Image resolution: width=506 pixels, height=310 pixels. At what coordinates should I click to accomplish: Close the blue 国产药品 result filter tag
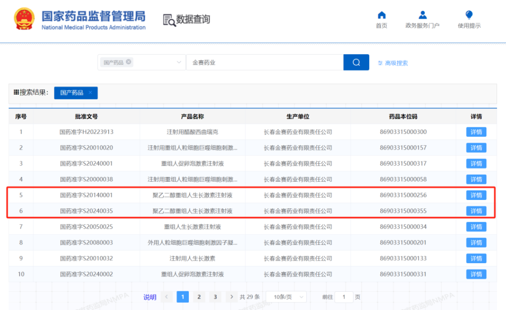click(90, 92)
